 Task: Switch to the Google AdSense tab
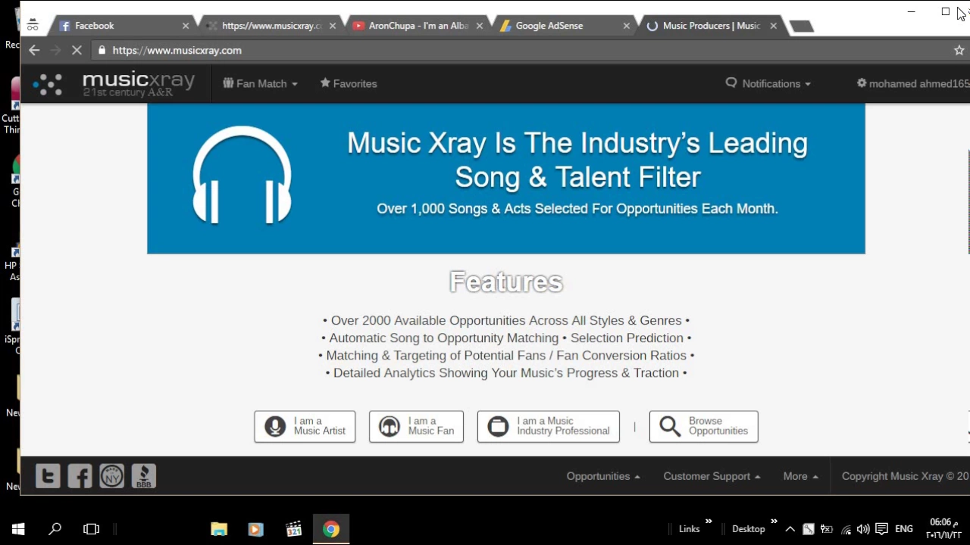point(565,26)
